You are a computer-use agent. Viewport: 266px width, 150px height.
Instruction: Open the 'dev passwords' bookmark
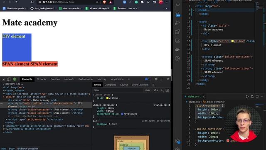tap(71, 8)
